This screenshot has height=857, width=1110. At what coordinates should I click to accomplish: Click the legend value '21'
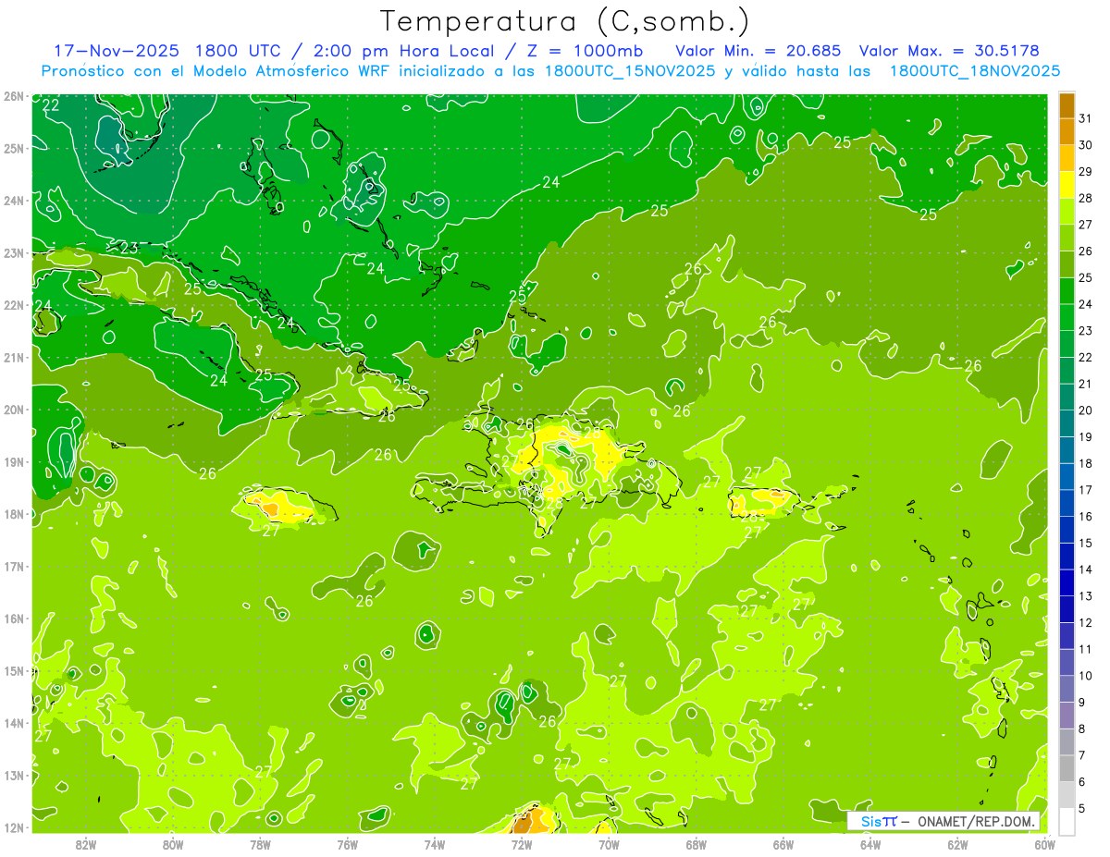click(x=1086, y=384)
